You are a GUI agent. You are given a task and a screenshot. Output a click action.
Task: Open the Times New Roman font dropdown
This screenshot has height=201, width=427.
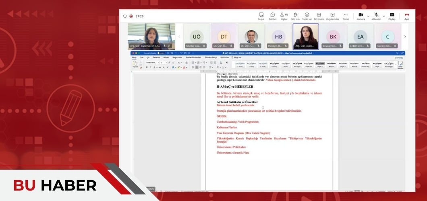[x=152, y=63]
